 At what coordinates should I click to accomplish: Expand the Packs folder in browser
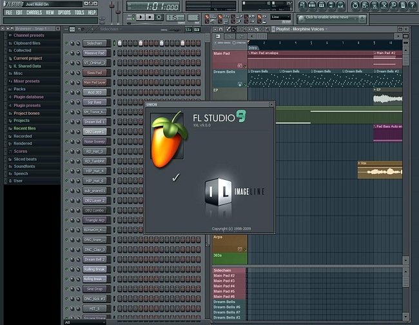[19, 89]
